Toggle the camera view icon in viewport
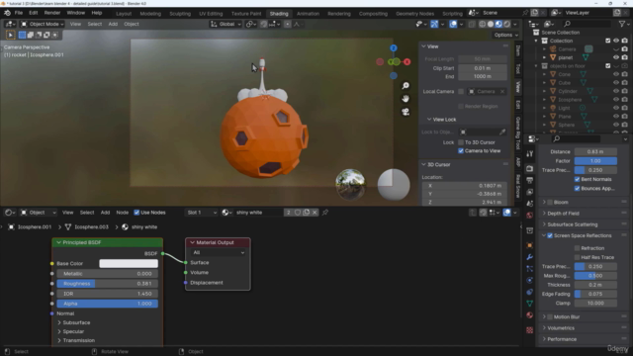The image size is (633, 356). click(x=406, y=112)
